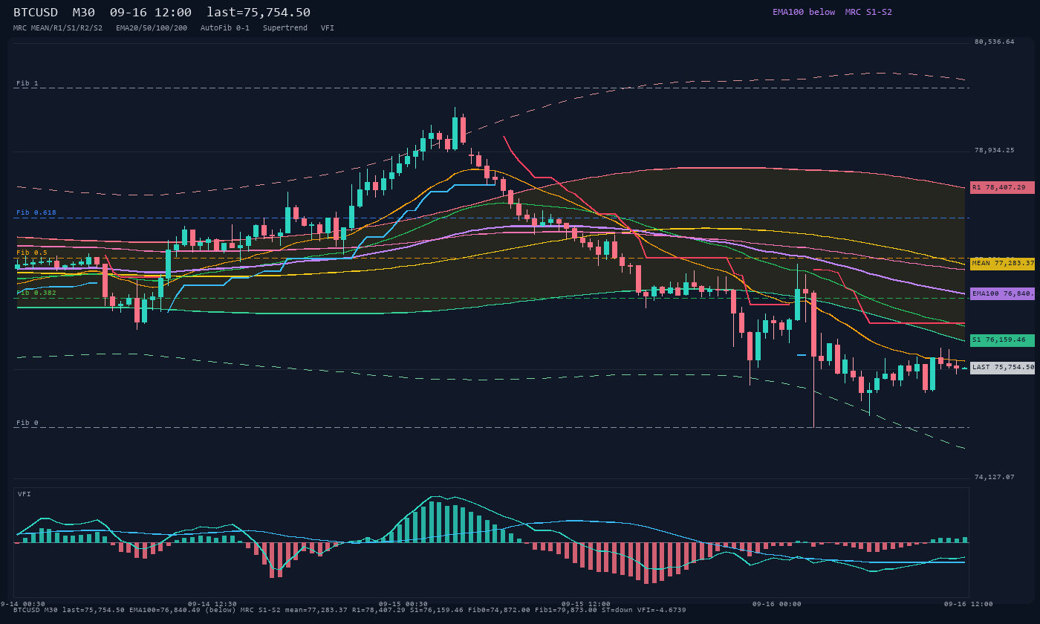Click the R1 78,407.29 price tag
Image resolution: width=1040 pixels, height=624 pixels.
point(1002,187)
